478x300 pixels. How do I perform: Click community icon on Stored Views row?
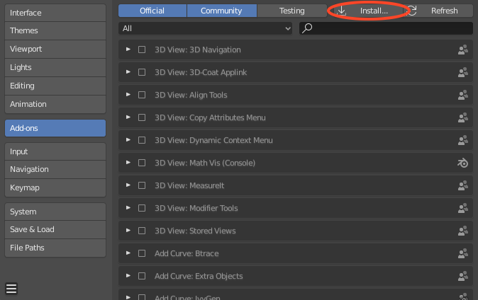click(463, 231)
